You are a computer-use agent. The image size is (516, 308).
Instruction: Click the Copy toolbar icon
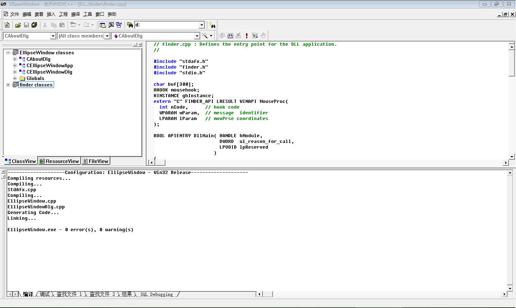click(x=54, y=25)
